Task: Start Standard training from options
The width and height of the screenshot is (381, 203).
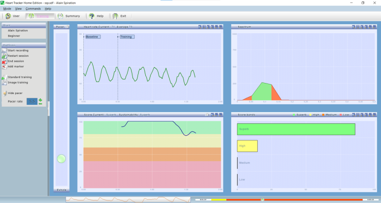Action: point(20,77)
